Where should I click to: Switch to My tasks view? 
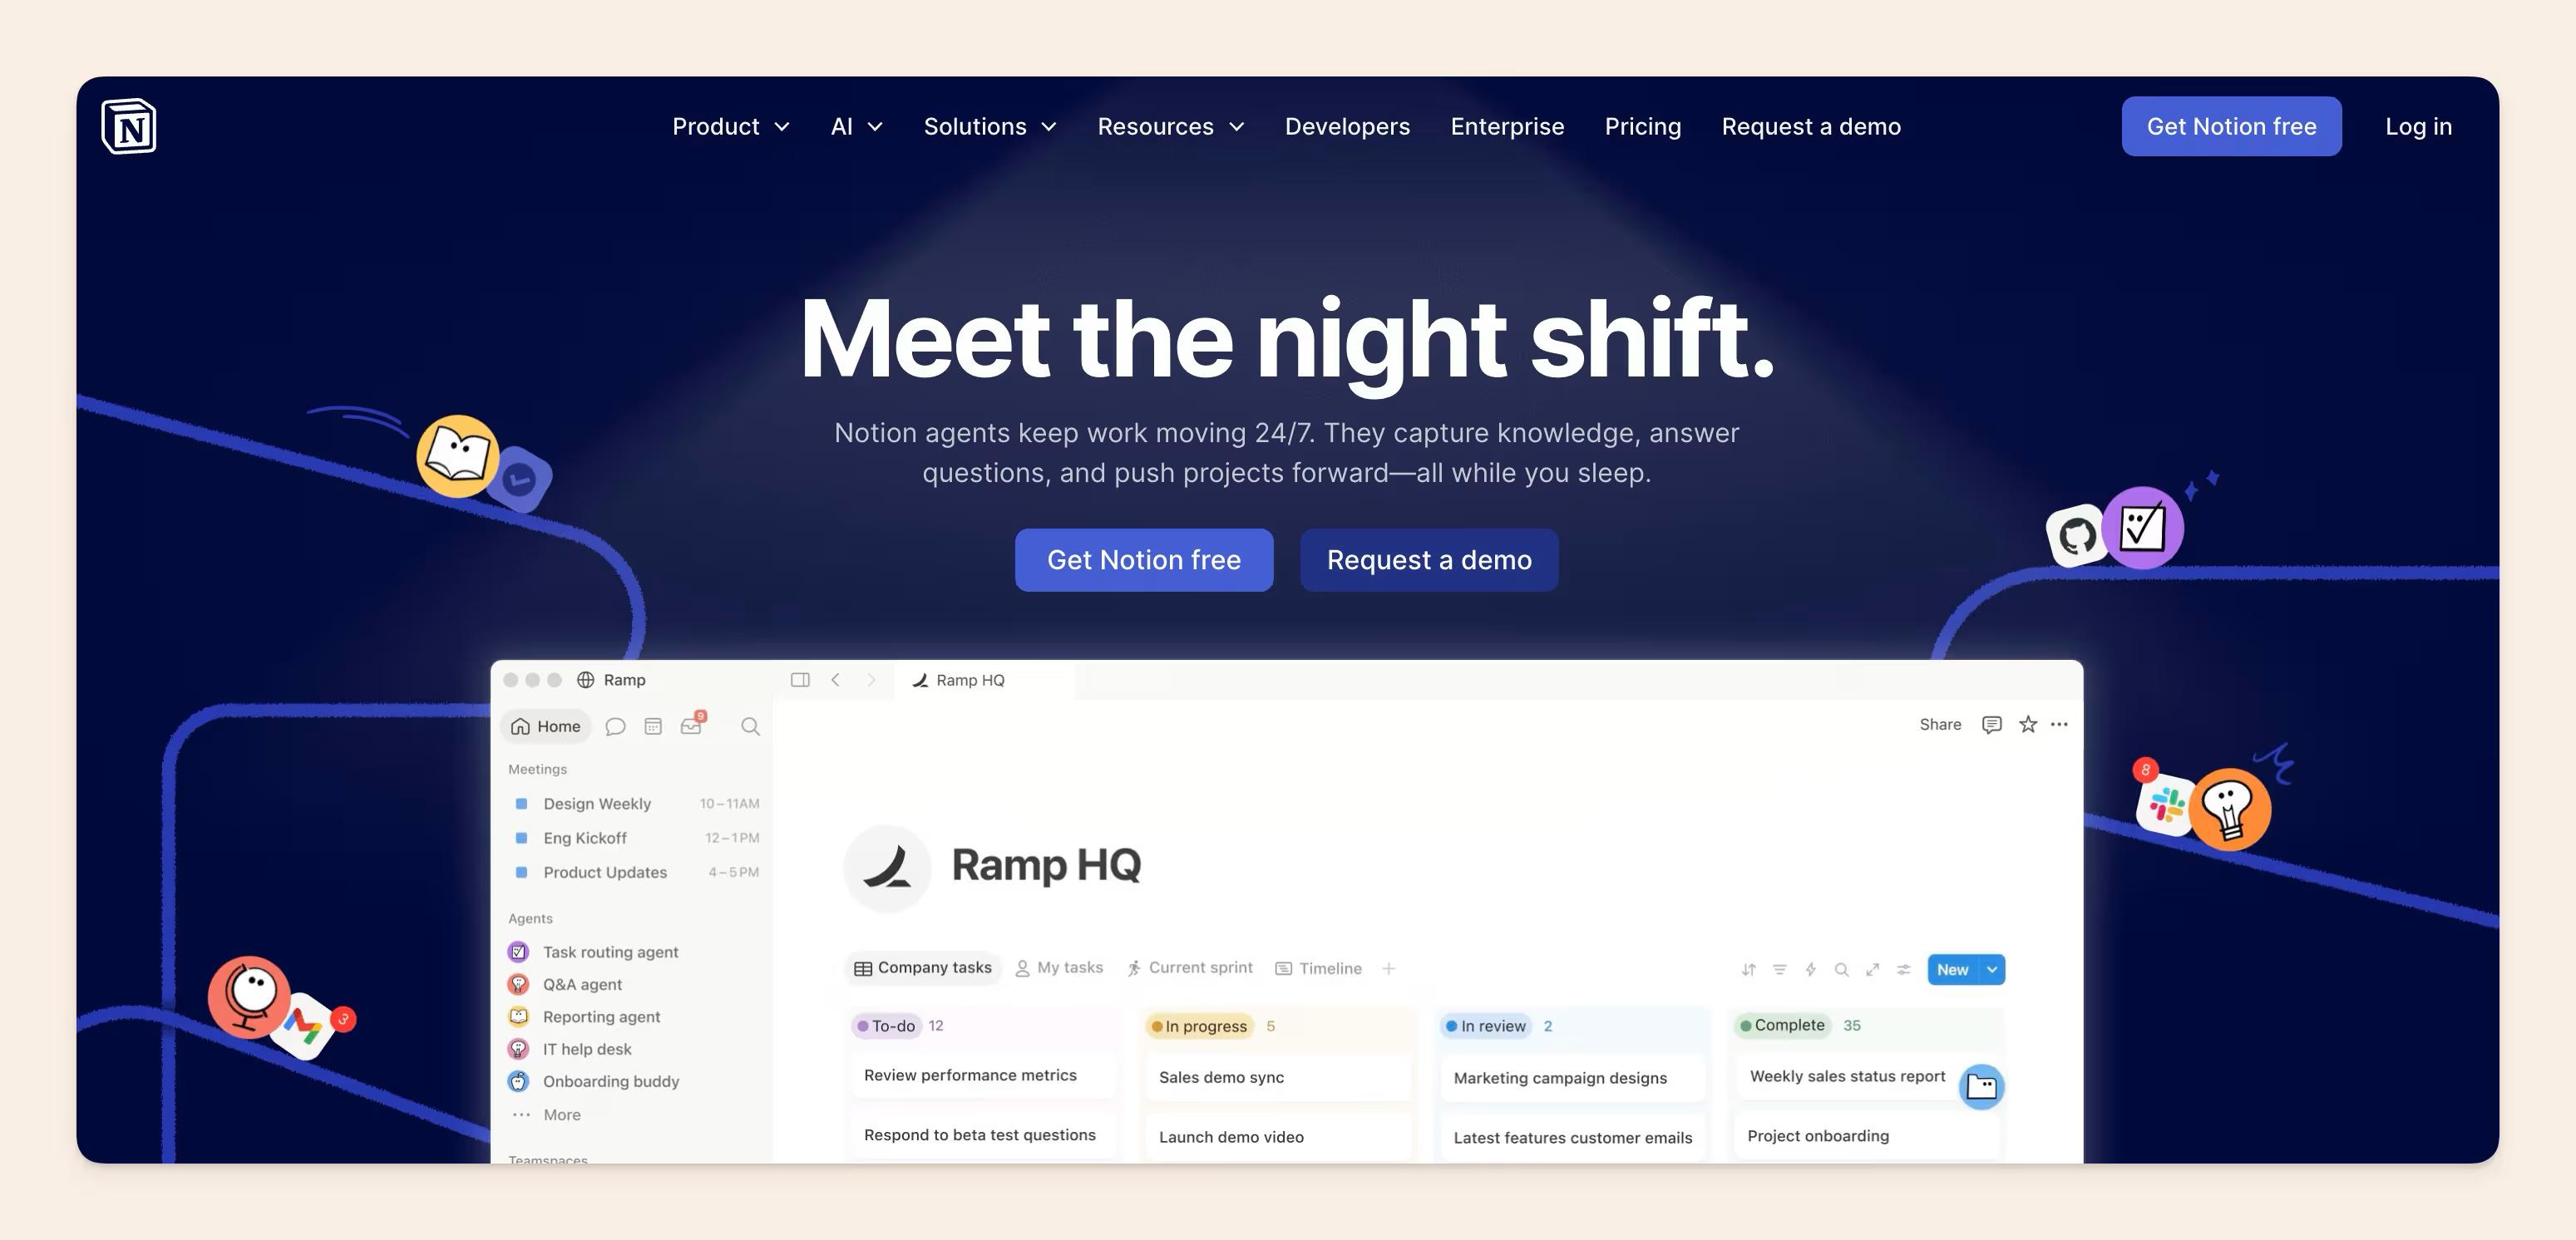pos(1059,968)
